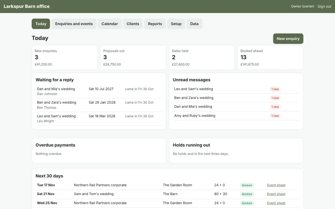This screenshot has height=209, width=335.
Task: Open Leo and Sam's wedding in Waiting for a reply
Action: click(56, 116)
